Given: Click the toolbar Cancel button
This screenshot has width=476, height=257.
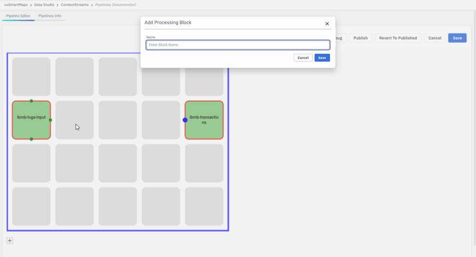Looking at the screenshot, I should (435, 38).
